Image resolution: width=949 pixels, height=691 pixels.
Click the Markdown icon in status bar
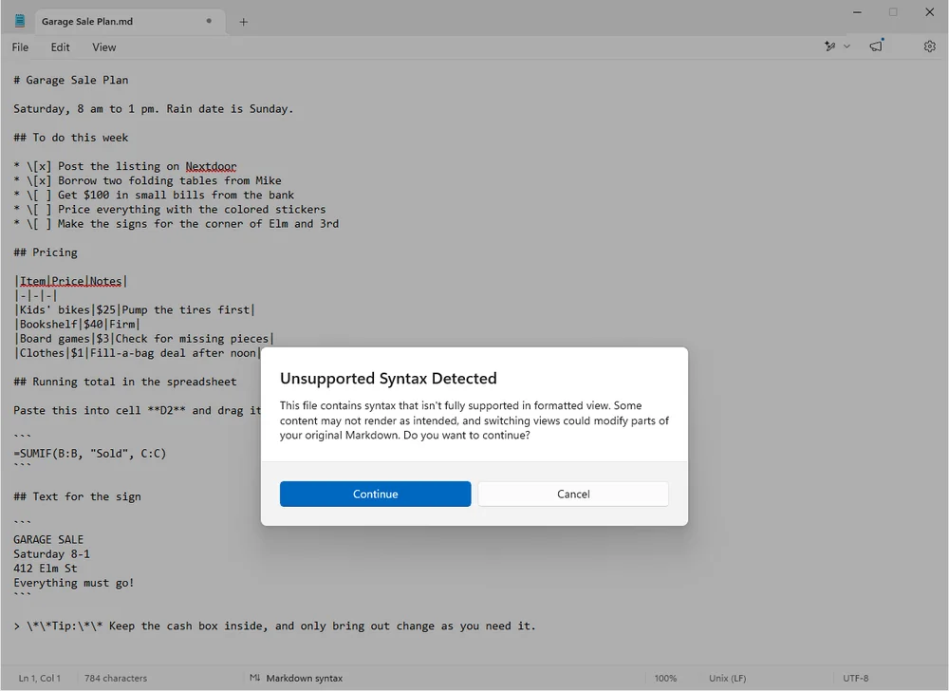(x=254, y=678)
